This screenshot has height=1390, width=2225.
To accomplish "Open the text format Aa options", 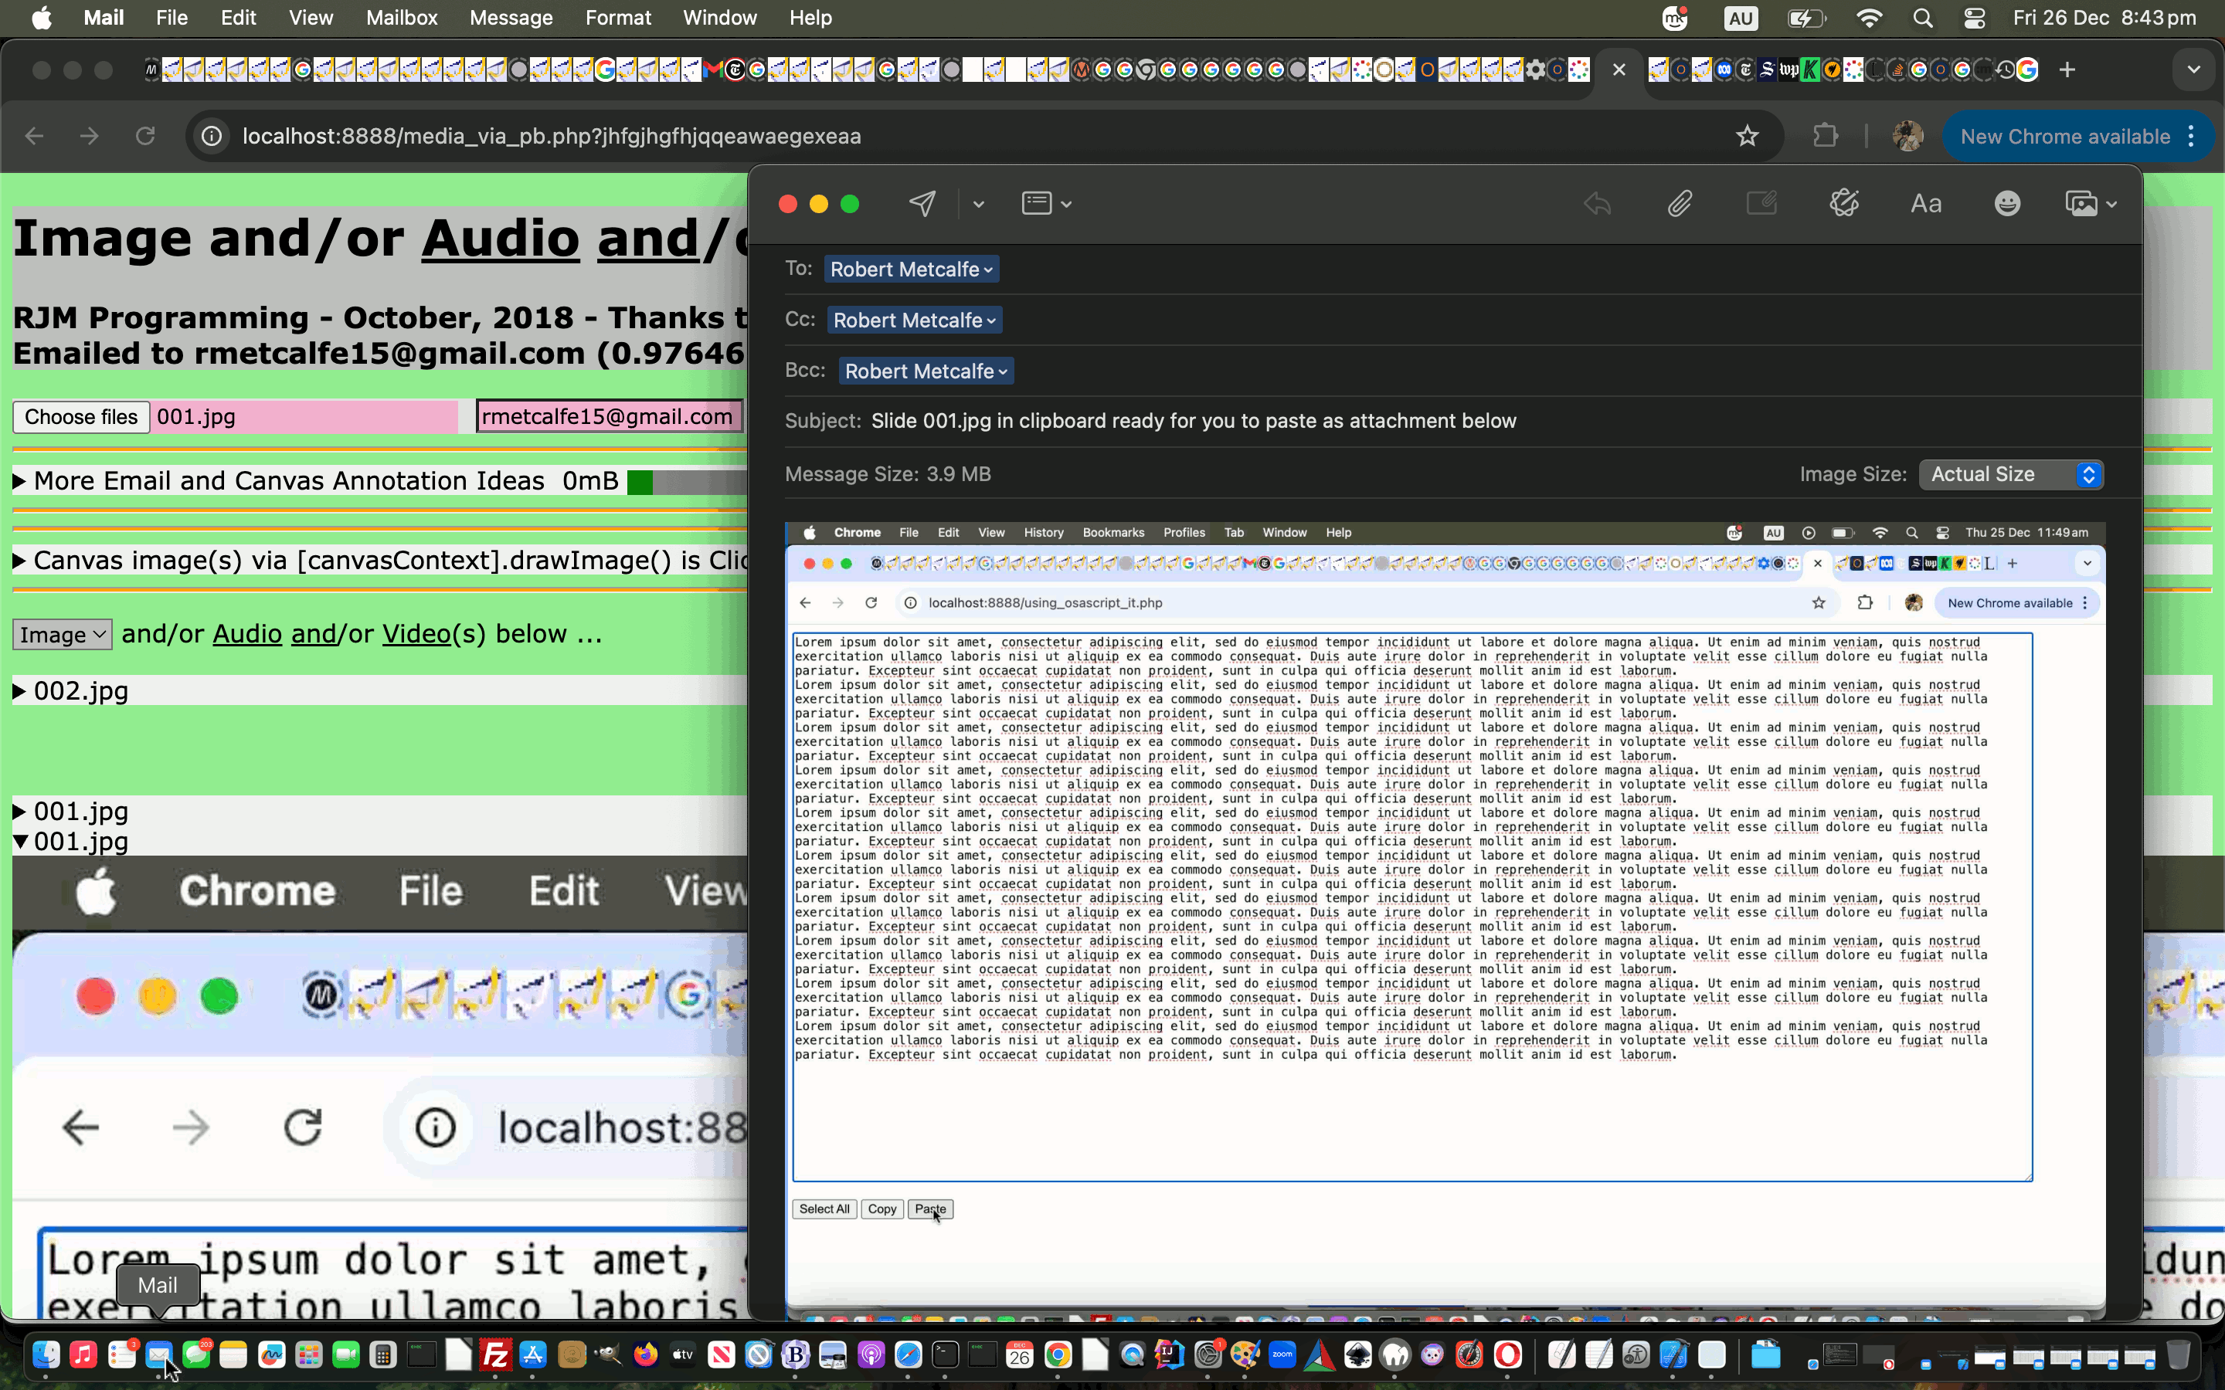I will click(x=1925, y=203).
